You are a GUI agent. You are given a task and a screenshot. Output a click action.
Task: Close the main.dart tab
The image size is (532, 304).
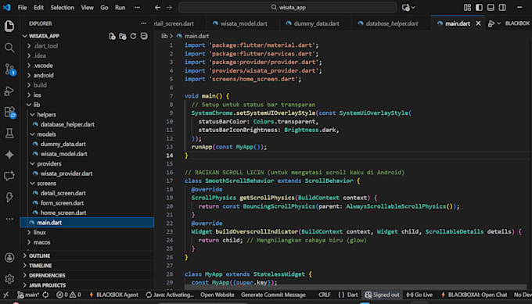(x=478, y=23)
